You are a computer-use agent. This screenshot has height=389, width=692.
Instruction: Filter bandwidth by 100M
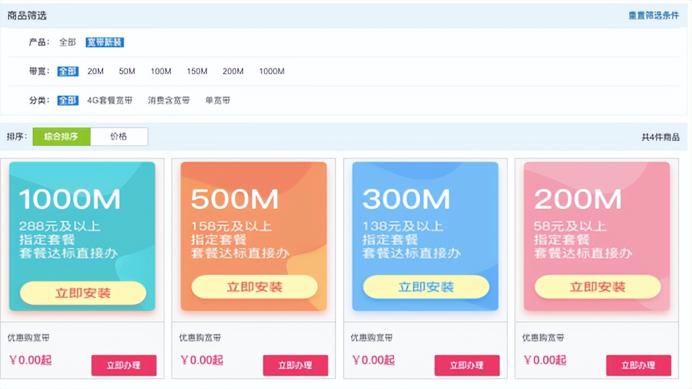pyautogui.click(x=160, y=71)
